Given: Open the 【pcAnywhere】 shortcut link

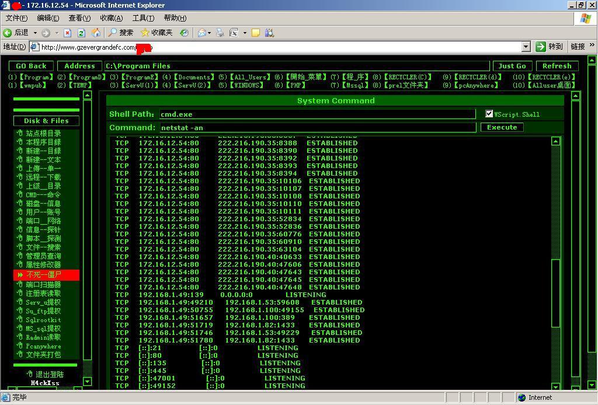Looking at the screenshot, I should tap(476, 85).
